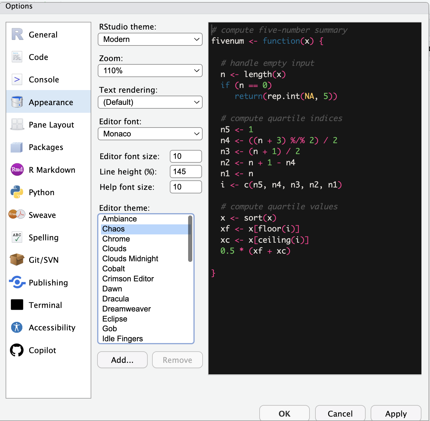Screen dimensions: 430x421
Task: Open the Editor font dropdown
Action: [x=150, y=134]
